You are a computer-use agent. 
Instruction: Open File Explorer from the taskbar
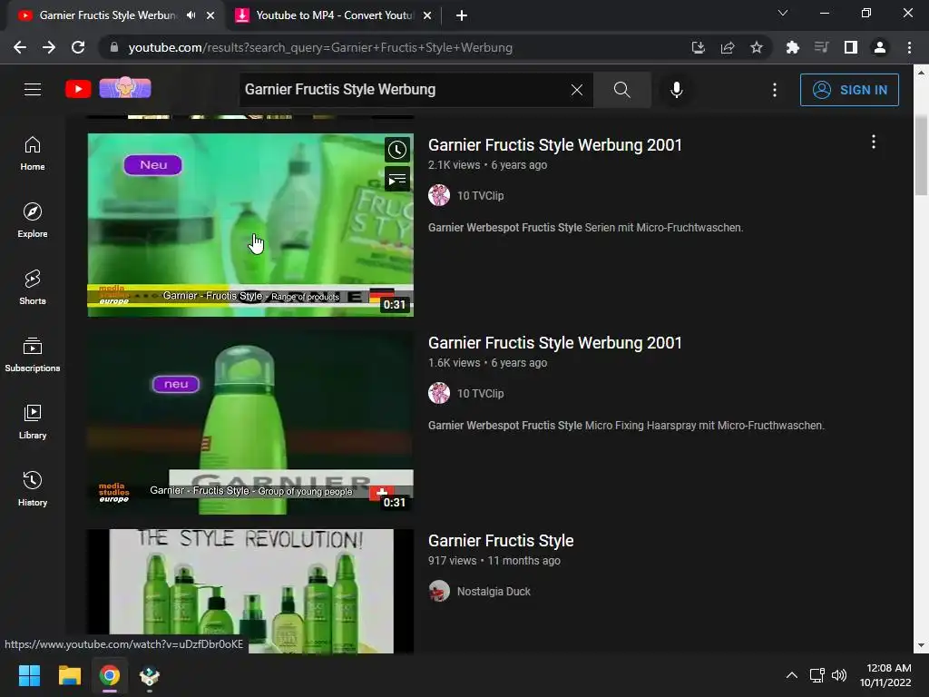(69, 675)
